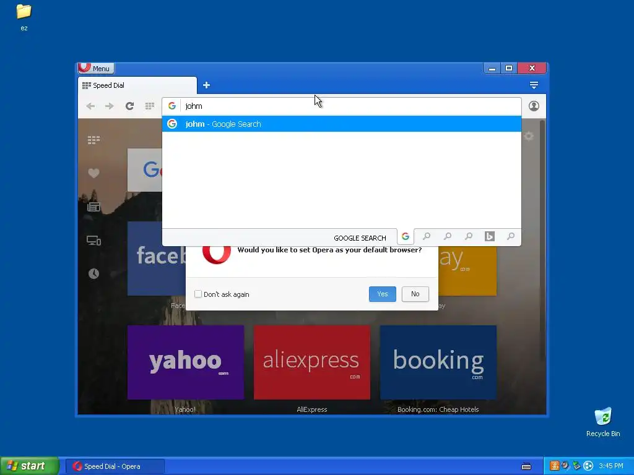Check the Don't ask again checkbox
This screenshot has width=634, height=475.
click(x=198, y=294)
